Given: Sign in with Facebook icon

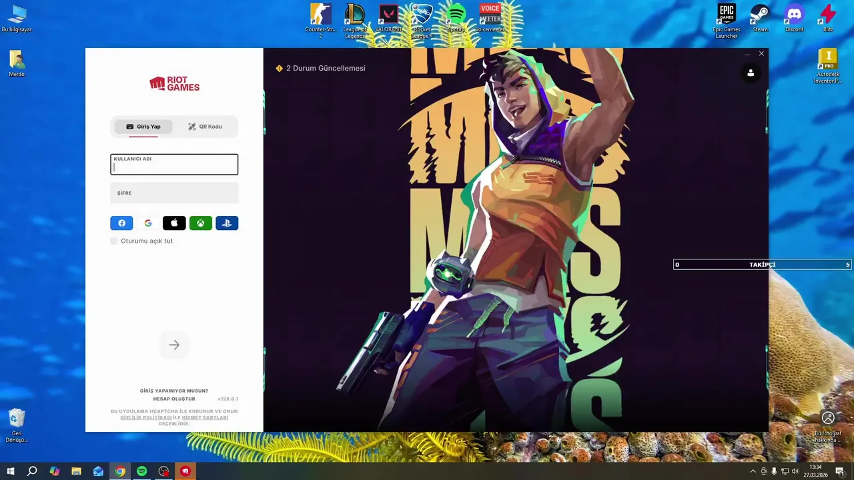Looking at the screenshot, I should click(x=121, y=223).
